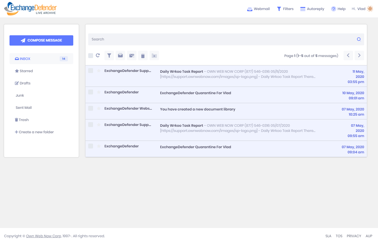Viewport: 378px width, 244px height.
Task: Select checkbox for new document library email
Action: pos(91,108)
